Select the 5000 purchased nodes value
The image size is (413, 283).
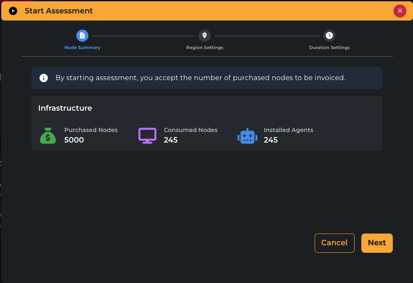[x=74, y=140]
